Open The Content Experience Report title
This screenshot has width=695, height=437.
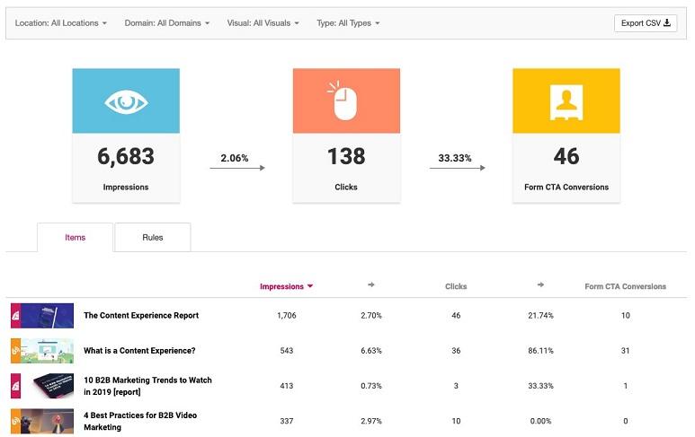pos(141,316)
